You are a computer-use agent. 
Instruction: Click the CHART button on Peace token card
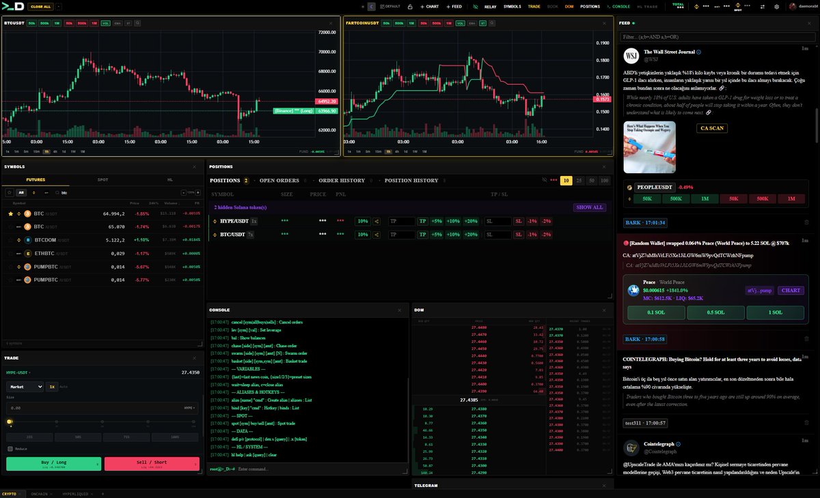(791, 290)
